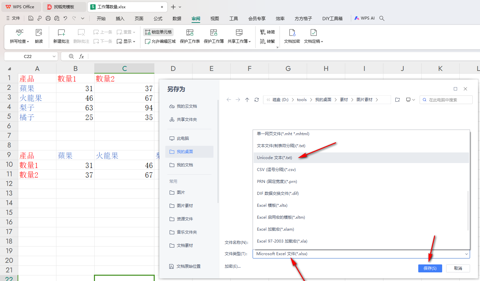This screenshot has height=281, width=480.
Task: Open 我的文档 in dialog sidebar
Action: point(189,165)
